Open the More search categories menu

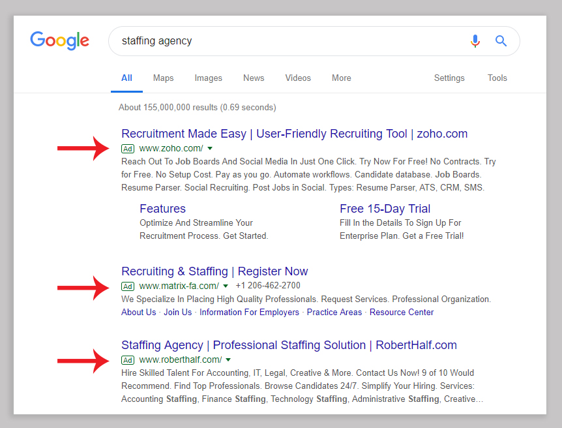click(341, 78)
